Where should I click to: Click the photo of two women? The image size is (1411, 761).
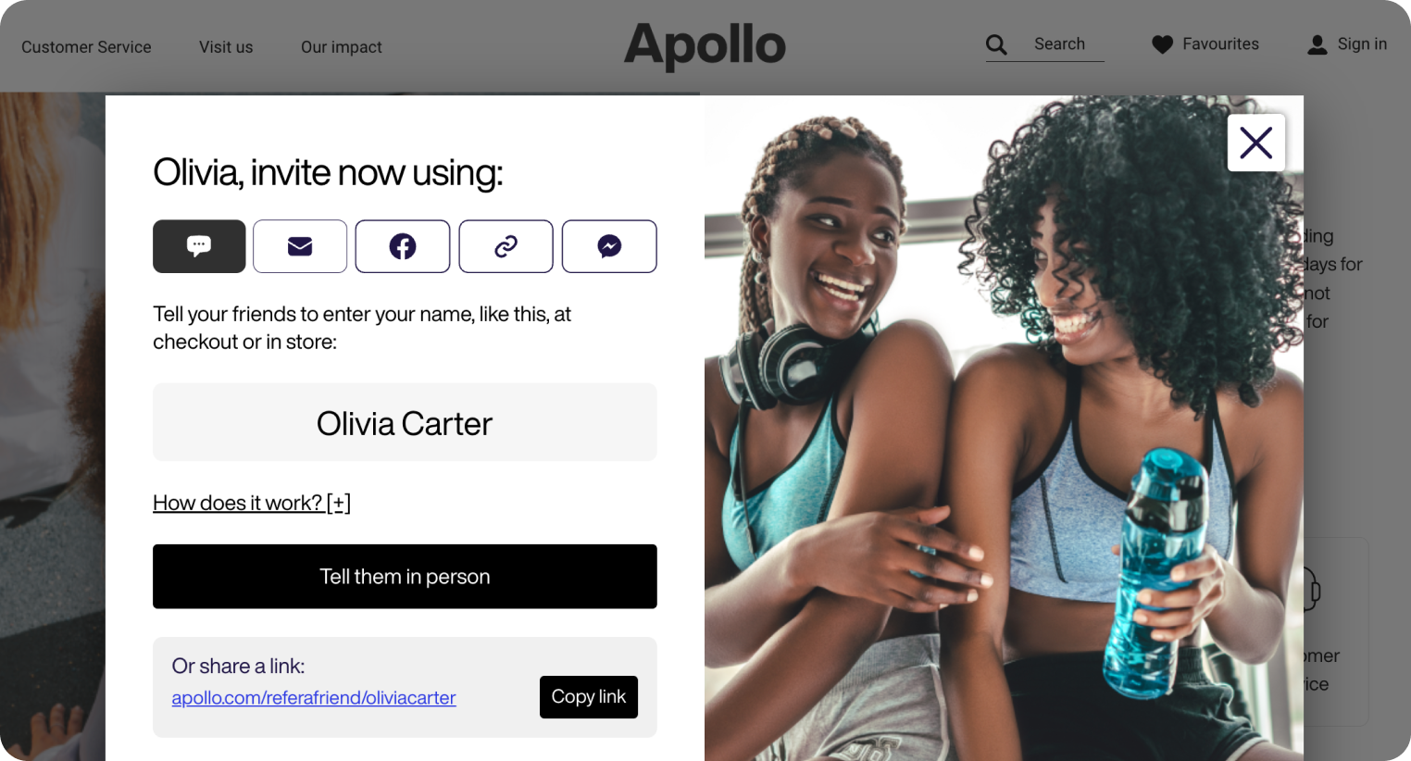click(x=1004, y=428)
